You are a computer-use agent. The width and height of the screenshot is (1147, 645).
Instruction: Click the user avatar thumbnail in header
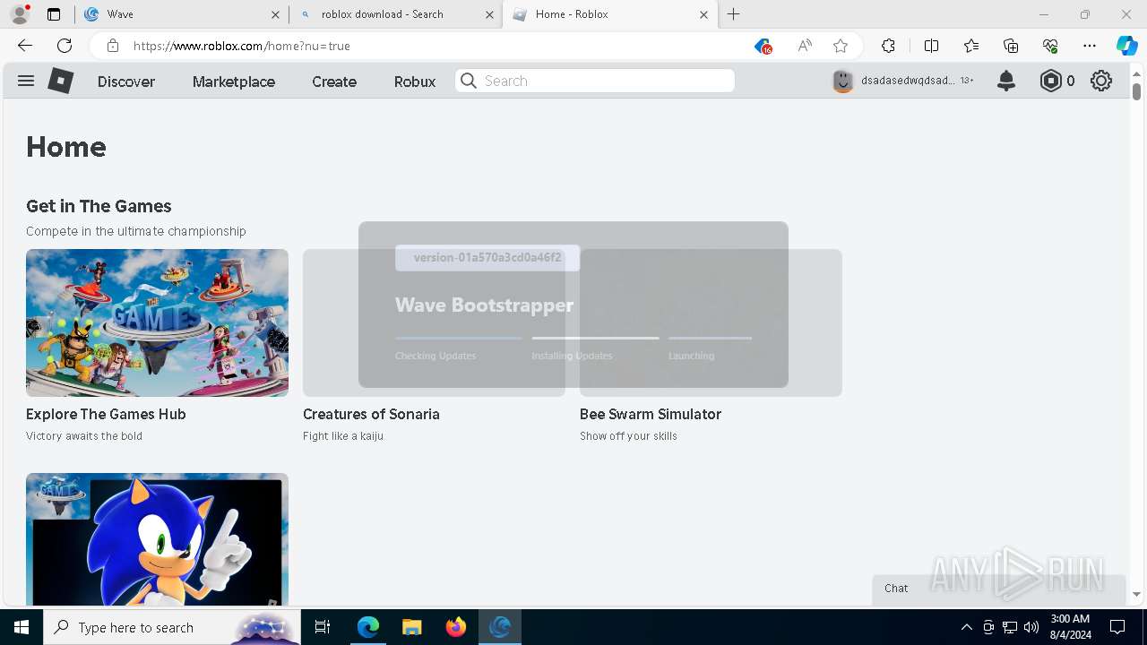(x=843, y=81)
